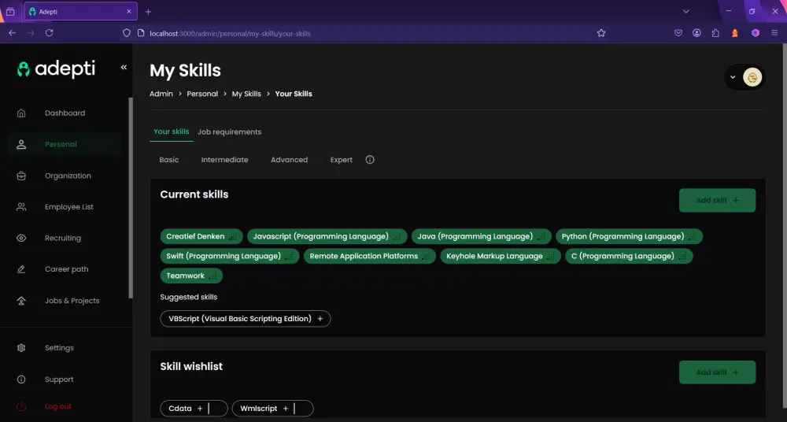Click the browser address bar URL

[230, 34]
